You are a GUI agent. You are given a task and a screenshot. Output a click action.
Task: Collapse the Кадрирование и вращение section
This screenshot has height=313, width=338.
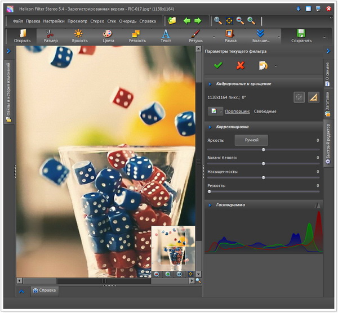click(210, 83)
